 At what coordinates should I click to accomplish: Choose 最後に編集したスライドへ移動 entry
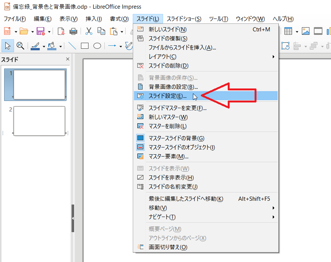point(206,199)
